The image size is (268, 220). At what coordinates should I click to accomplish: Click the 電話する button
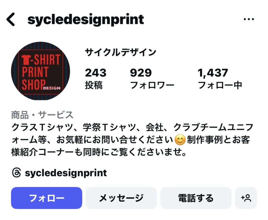[196, 198]
